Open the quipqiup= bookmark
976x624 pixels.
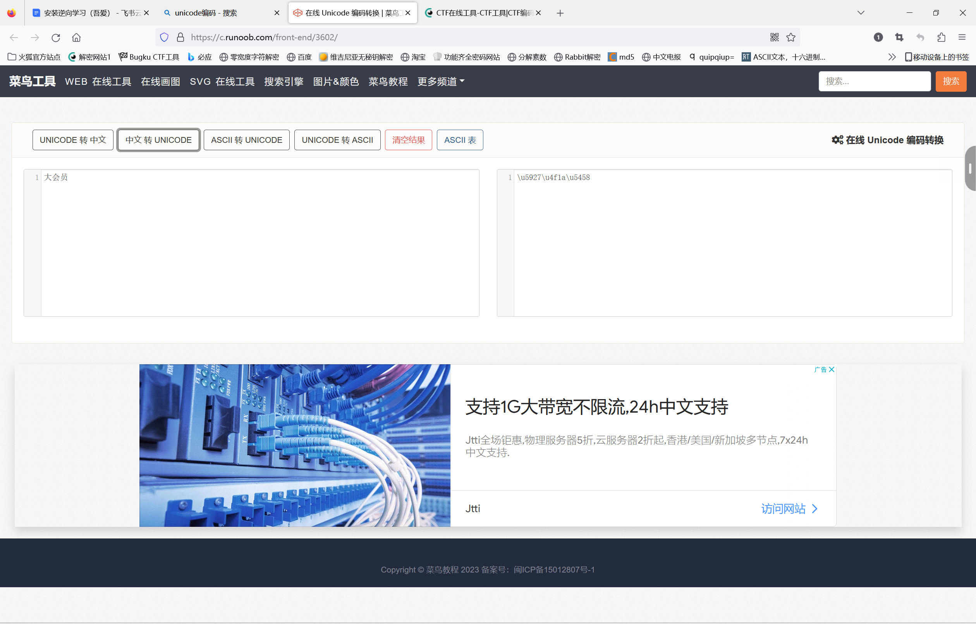pos(712,57)
